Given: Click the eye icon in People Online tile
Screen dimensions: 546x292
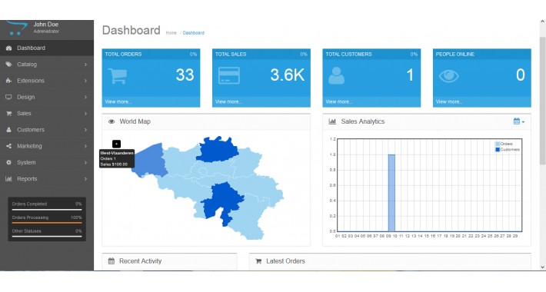Looking at the screenshot, I should click(448, 76).
